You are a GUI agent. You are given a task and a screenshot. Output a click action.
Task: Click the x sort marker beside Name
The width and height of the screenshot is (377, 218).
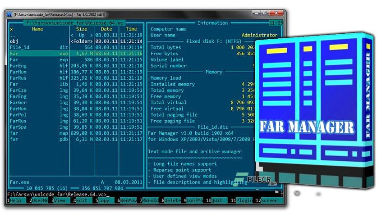click(11, 29)
